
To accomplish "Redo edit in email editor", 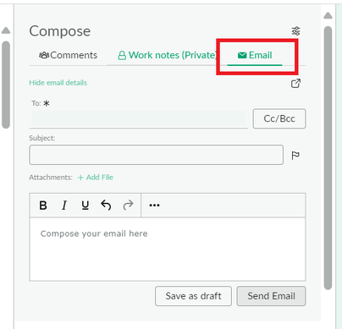I will 128,206.
